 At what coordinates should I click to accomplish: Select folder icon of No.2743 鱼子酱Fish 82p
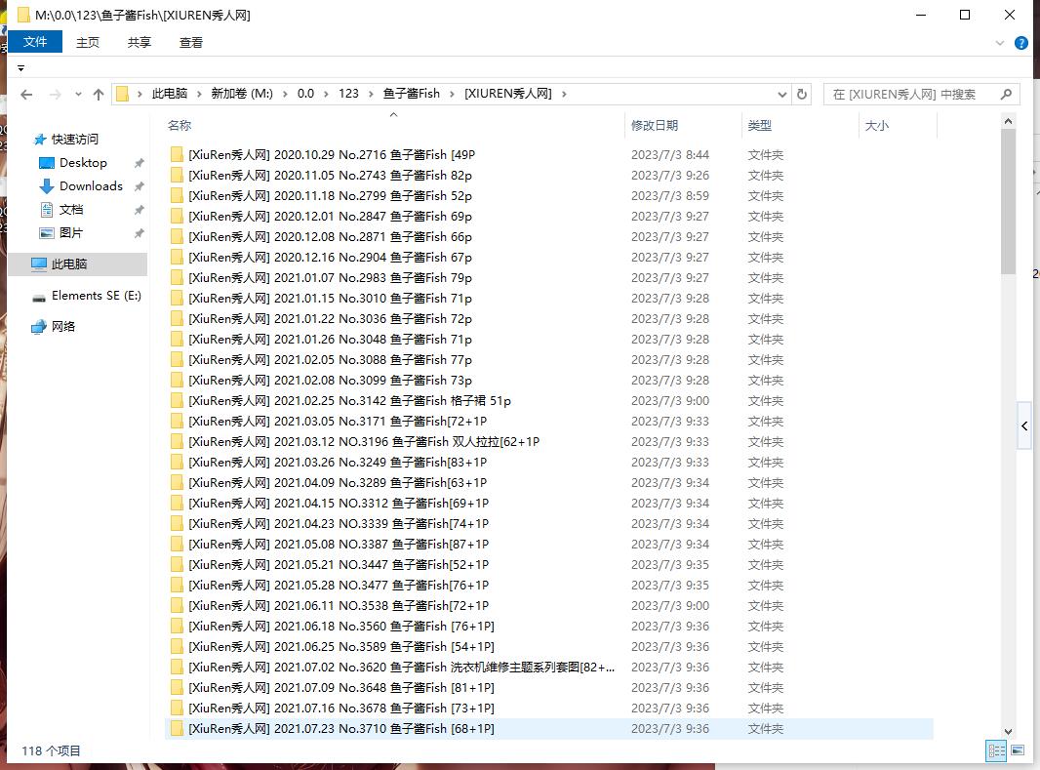click(x=177, y=175)
